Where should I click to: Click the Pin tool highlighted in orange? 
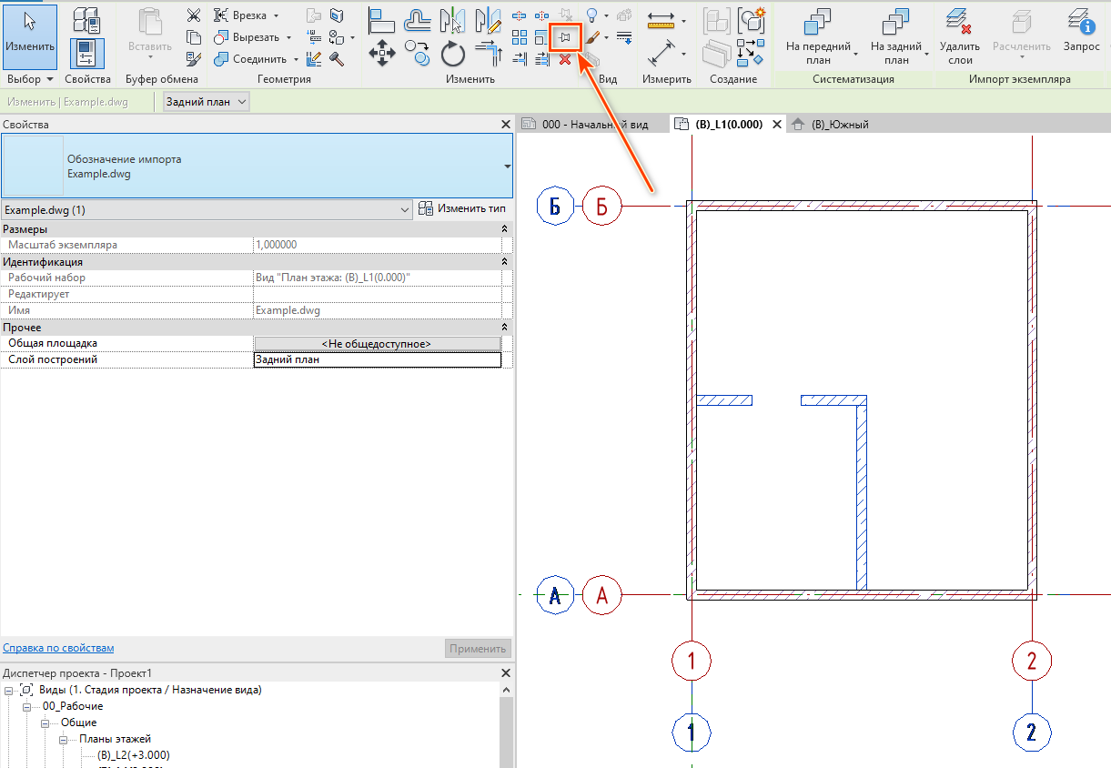point(565,36)
